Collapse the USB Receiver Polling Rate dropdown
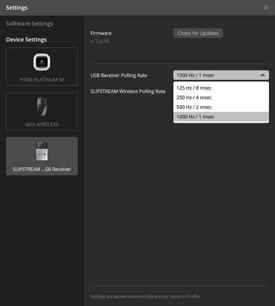The width and height of the screenshot is (275, 306). [221, 75]
